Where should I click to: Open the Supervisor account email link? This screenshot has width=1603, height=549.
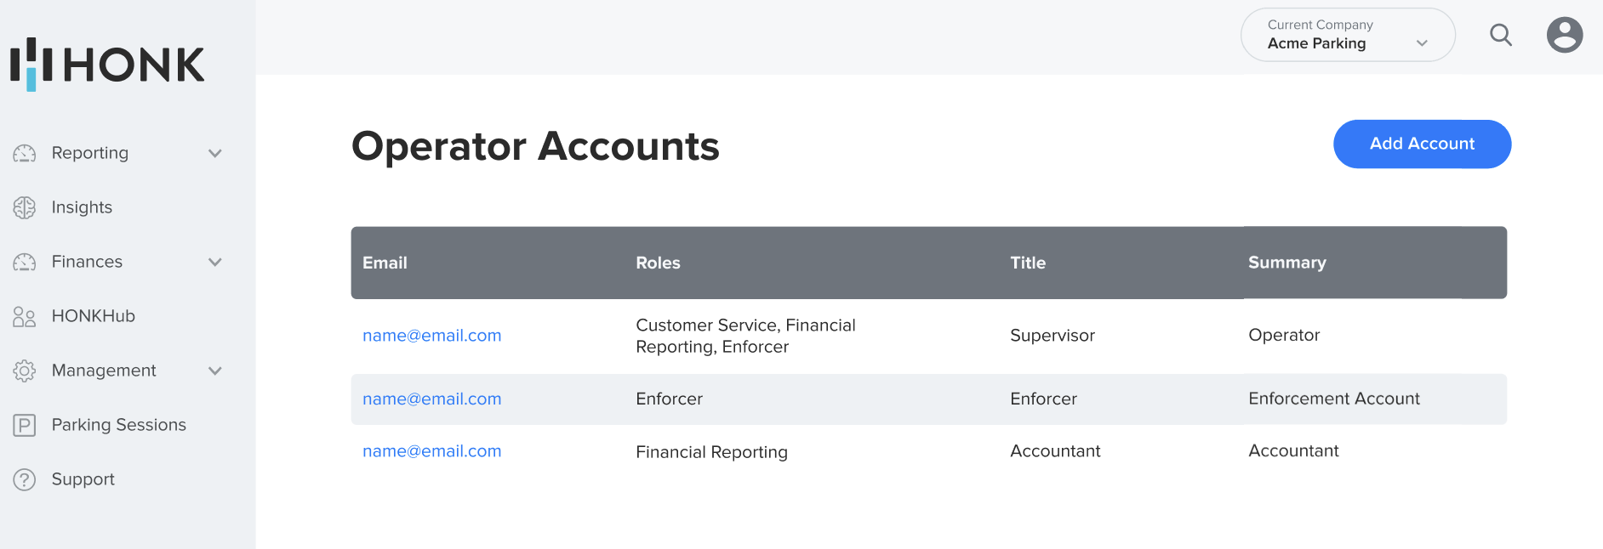click(431, 336)
